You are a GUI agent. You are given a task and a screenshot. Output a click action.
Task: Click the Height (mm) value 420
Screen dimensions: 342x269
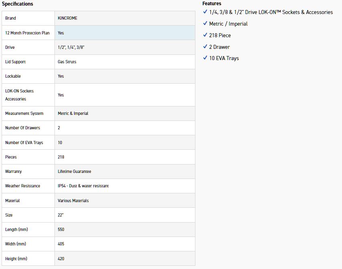pos(61,259)
